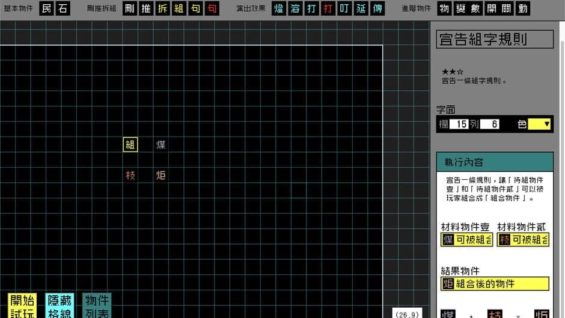Click the 延 delay effect icon
This screenshot has width=565, height=318.
tap(360, 8)
